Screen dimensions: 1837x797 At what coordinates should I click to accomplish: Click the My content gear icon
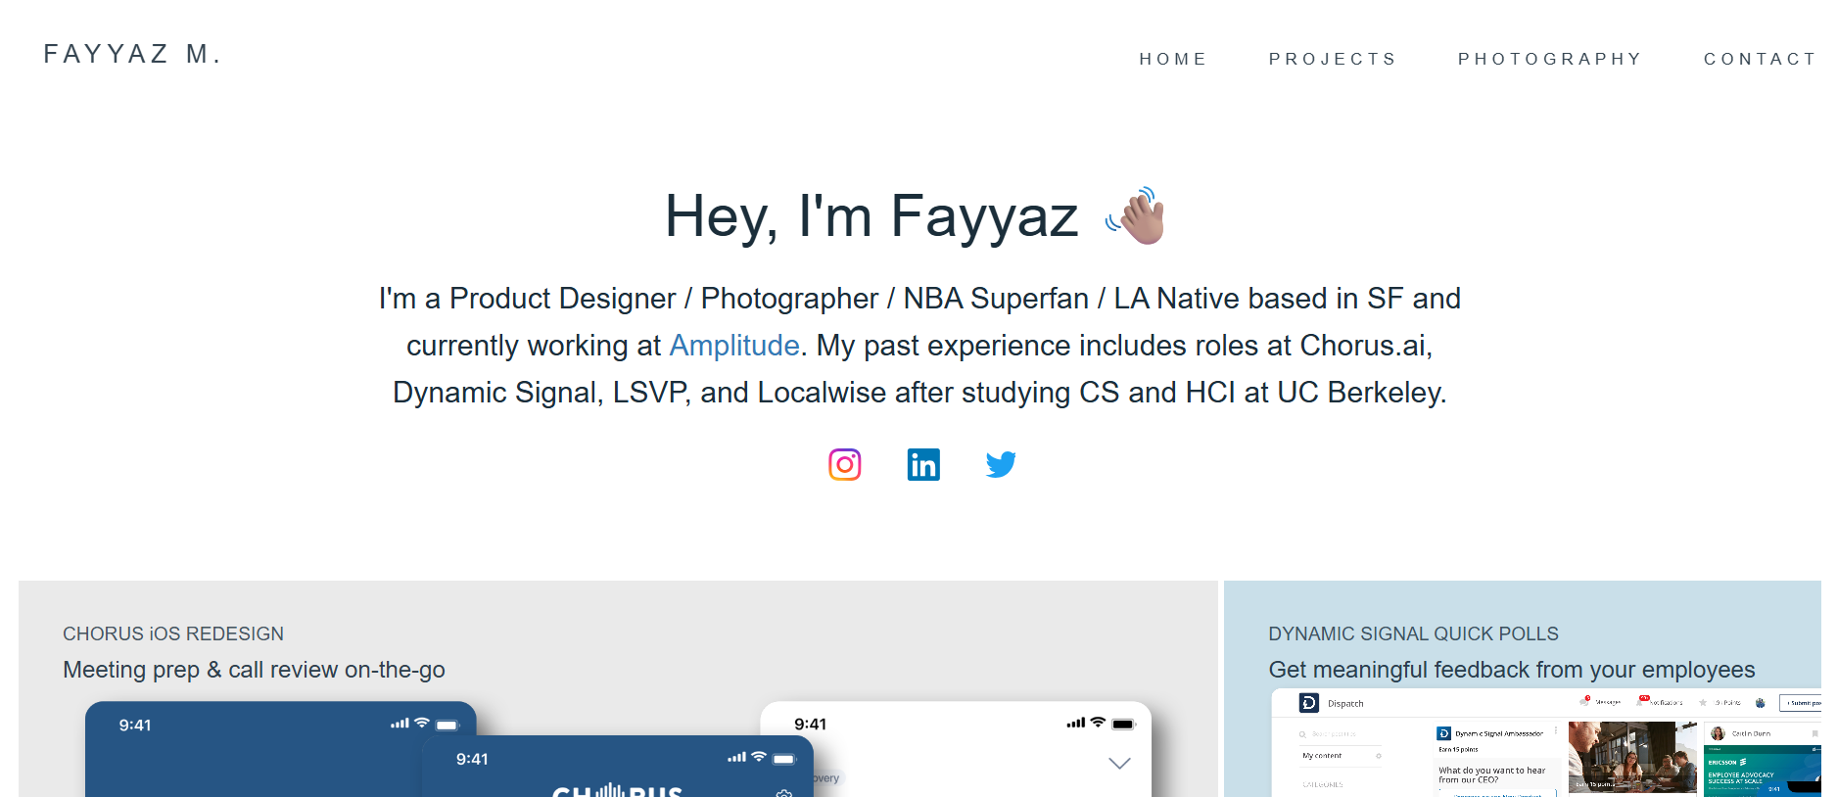(1379, 756)
